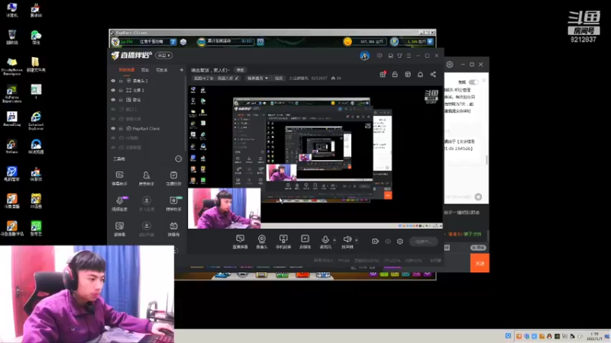Open the notification bell above the preview
Screen dimensions: 611x343
point(420,74)
